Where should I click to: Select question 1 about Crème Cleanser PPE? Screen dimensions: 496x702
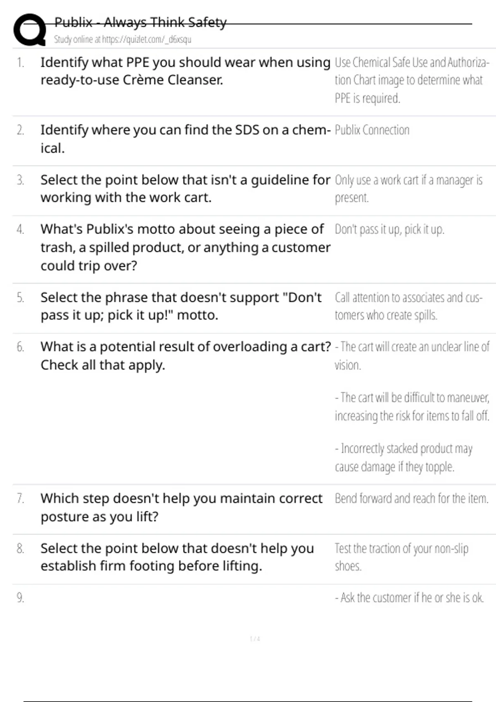pyautogui.click(x=185, y=71)
